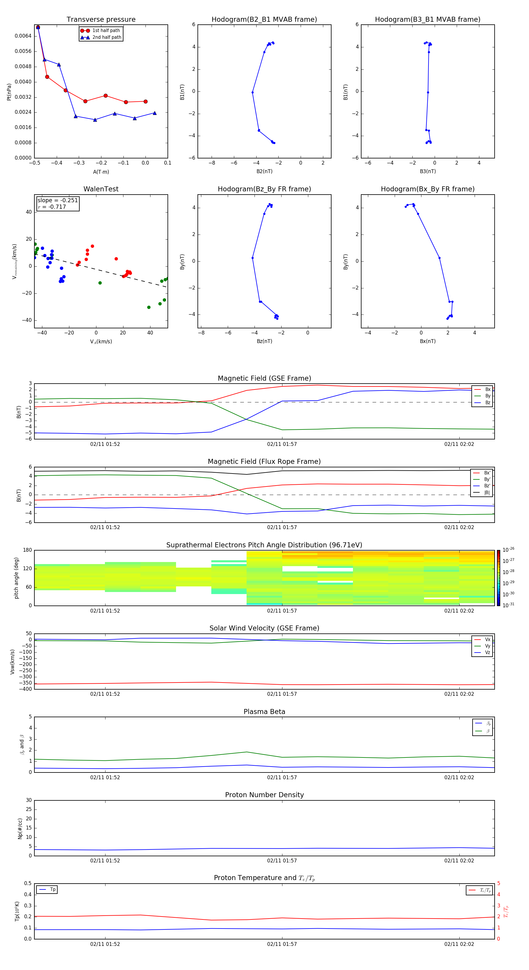529x970 pixels.
Task: Click the 'Bx' legend entry in GSE magnetic field plot
Action: tap(482, 389)
